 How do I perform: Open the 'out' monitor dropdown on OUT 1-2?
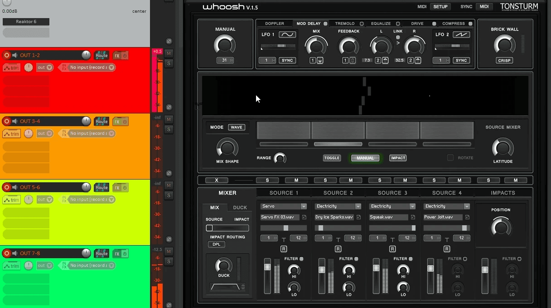click(45, 67)
